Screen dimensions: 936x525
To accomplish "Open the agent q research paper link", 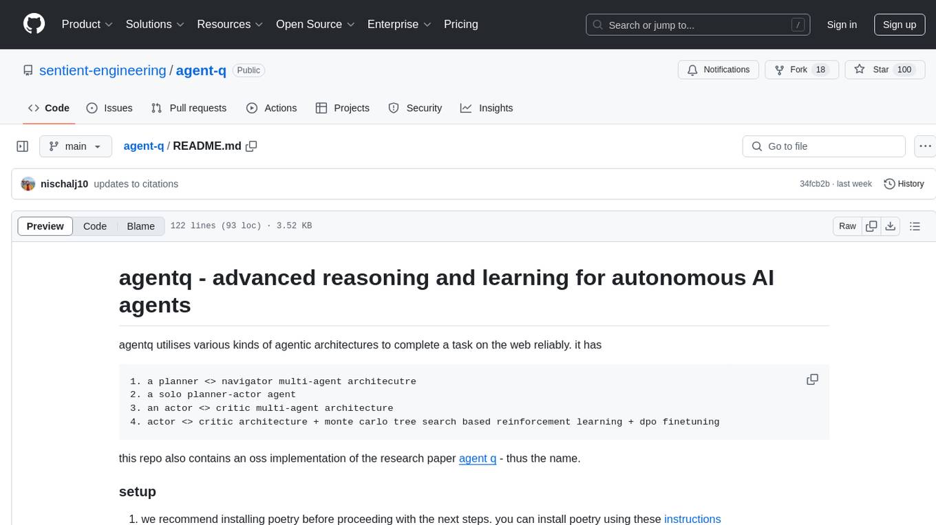I will (478, 458).
